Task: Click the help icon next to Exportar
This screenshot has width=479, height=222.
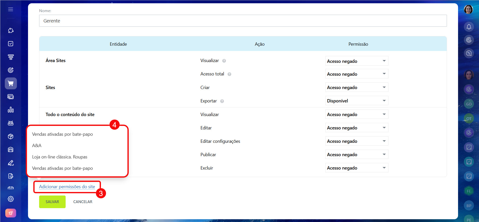Action: (x=222, y=101)
